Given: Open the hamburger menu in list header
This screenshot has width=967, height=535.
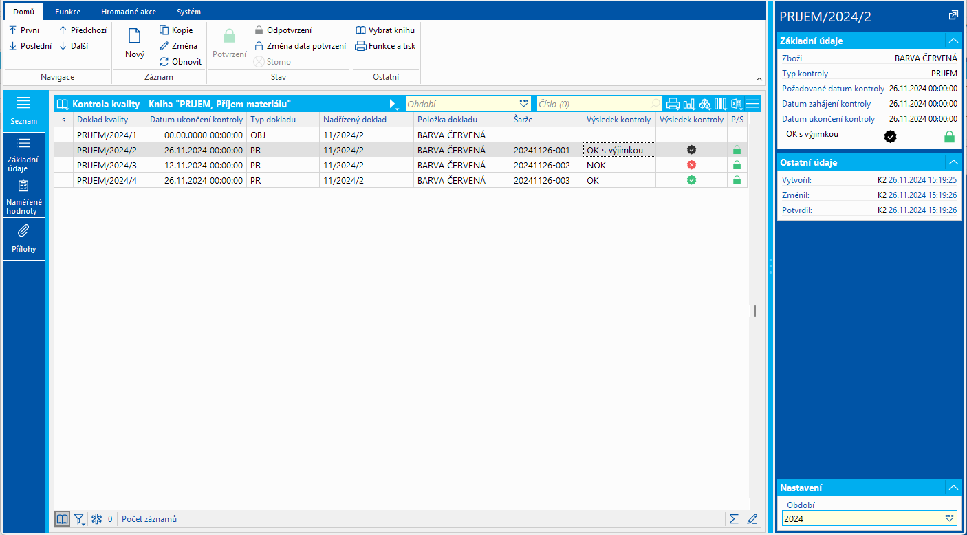Looking at the screenshot, I should (753, 104).
